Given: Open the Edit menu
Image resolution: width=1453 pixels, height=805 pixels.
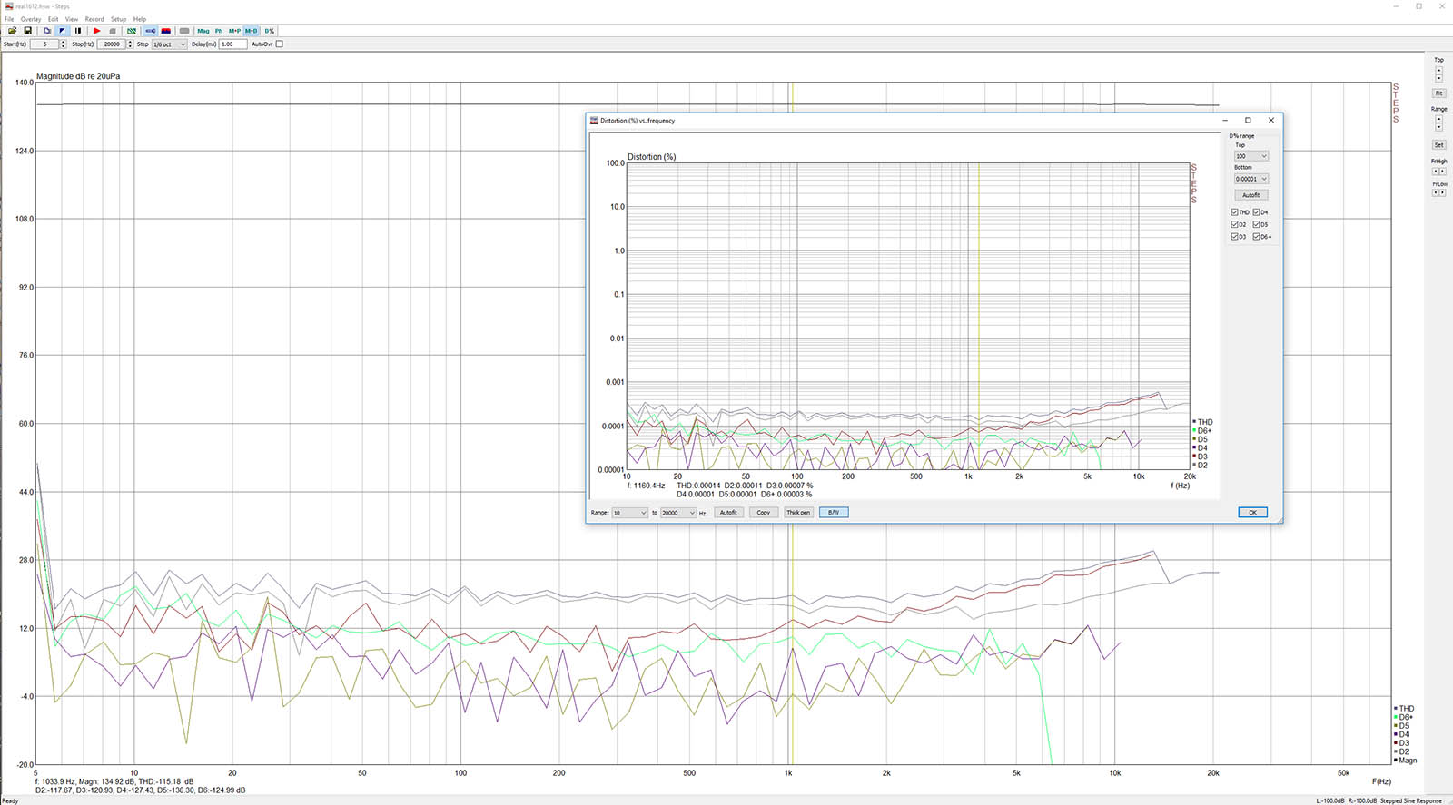Looking at the screenshot, I should click(x=54, y=19).
